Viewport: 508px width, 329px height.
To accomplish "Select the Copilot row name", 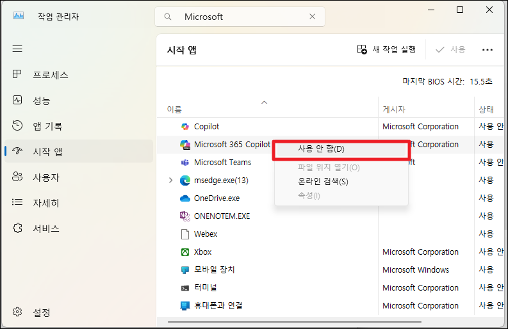I will (x=206, y=127).
